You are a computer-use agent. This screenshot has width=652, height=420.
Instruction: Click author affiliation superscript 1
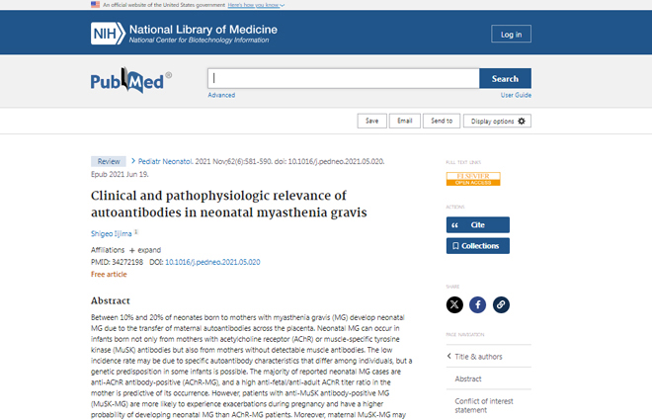[x=136, y=232]
